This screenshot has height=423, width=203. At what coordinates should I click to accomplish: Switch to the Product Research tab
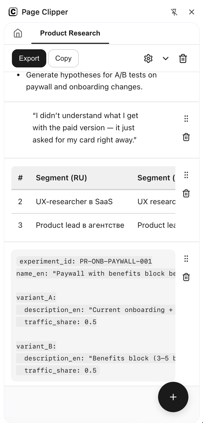click(x=70, y=33)
